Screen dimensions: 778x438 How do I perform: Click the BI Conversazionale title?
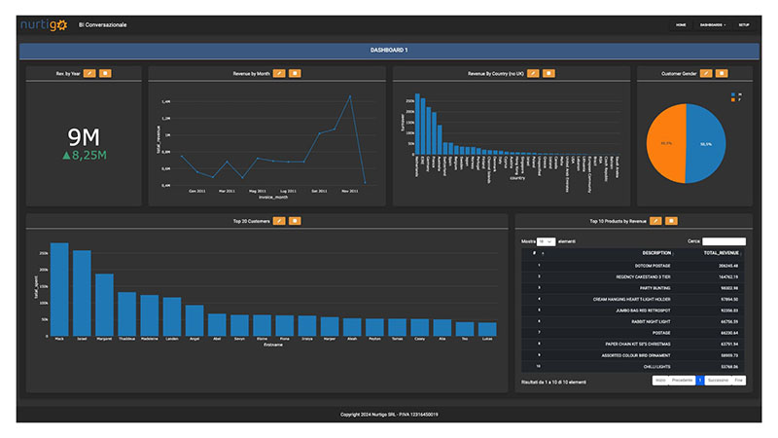(x=103, y=25)
